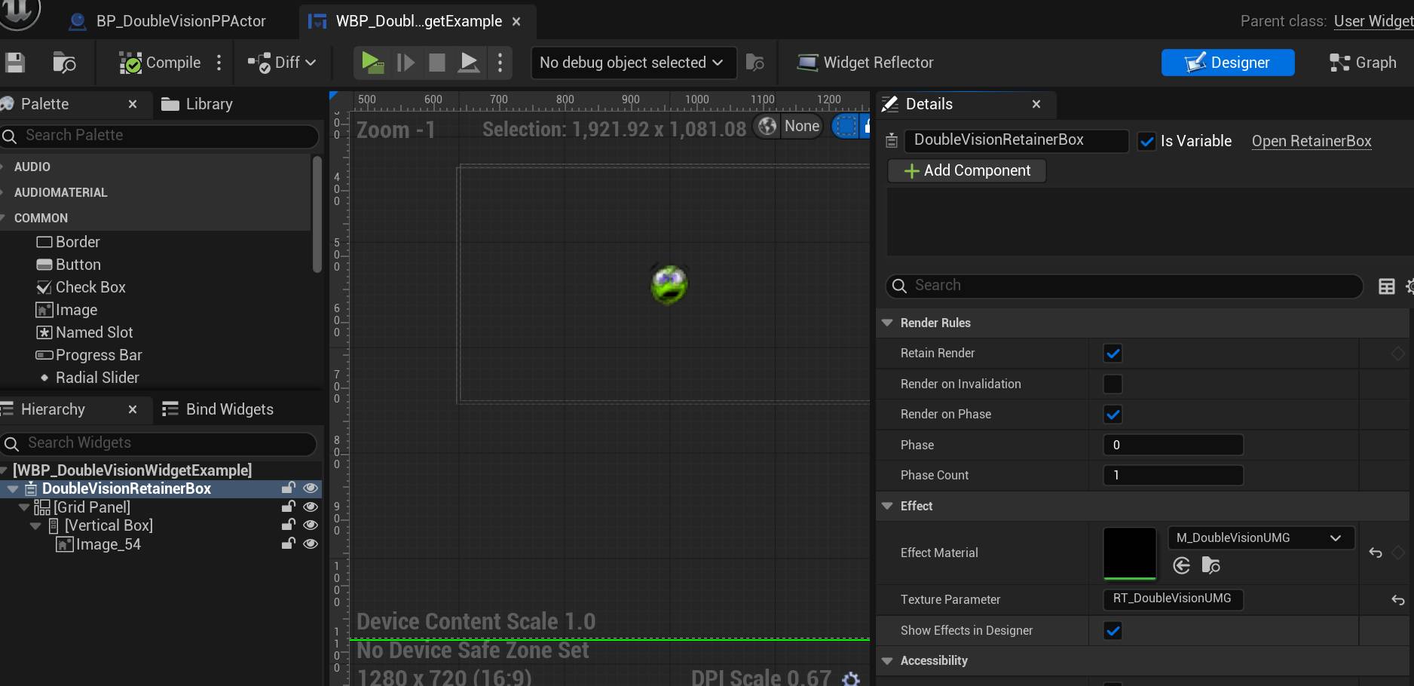Click the Save icon in toolbar

14,63
